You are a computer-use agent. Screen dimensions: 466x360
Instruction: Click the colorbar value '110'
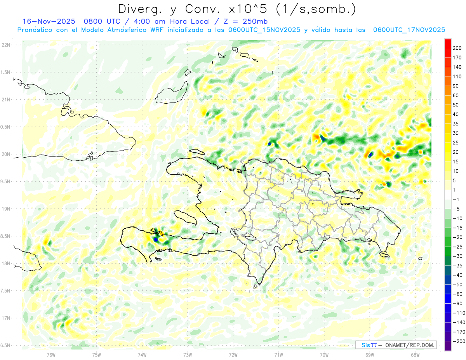[x=457, y=77]
